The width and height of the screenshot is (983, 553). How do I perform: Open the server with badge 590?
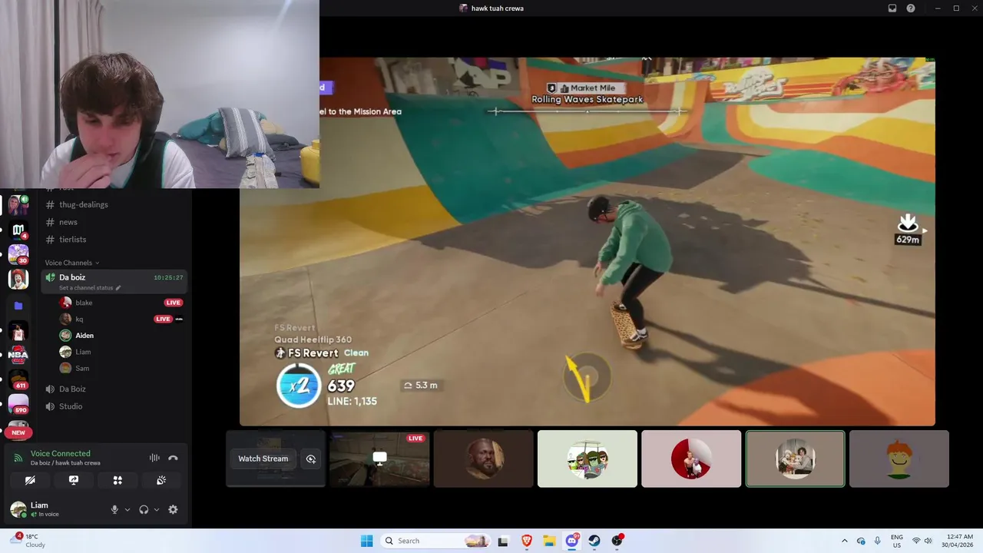(x=18, y=405)
